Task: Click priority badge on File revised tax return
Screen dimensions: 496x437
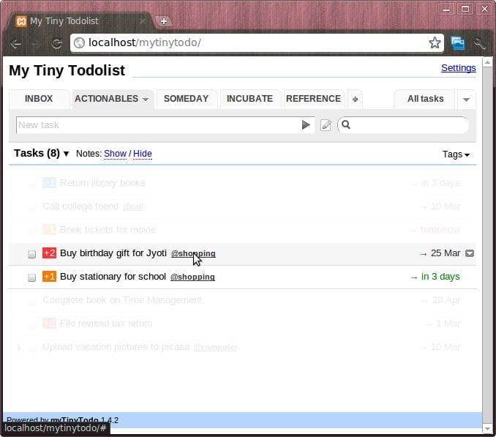Action: pos(49,324)
